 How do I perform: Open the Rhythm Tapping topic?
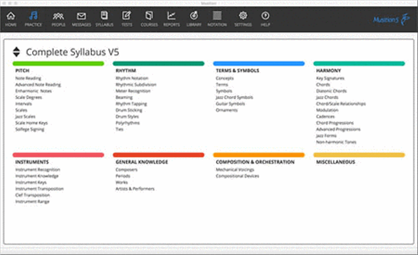(131, 104)
